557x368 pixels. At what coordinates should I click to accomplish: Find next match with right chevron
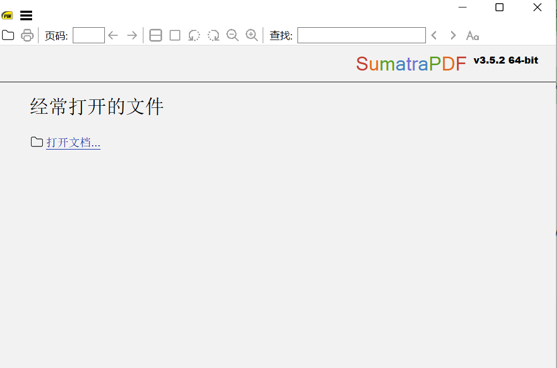click(453, 35)
